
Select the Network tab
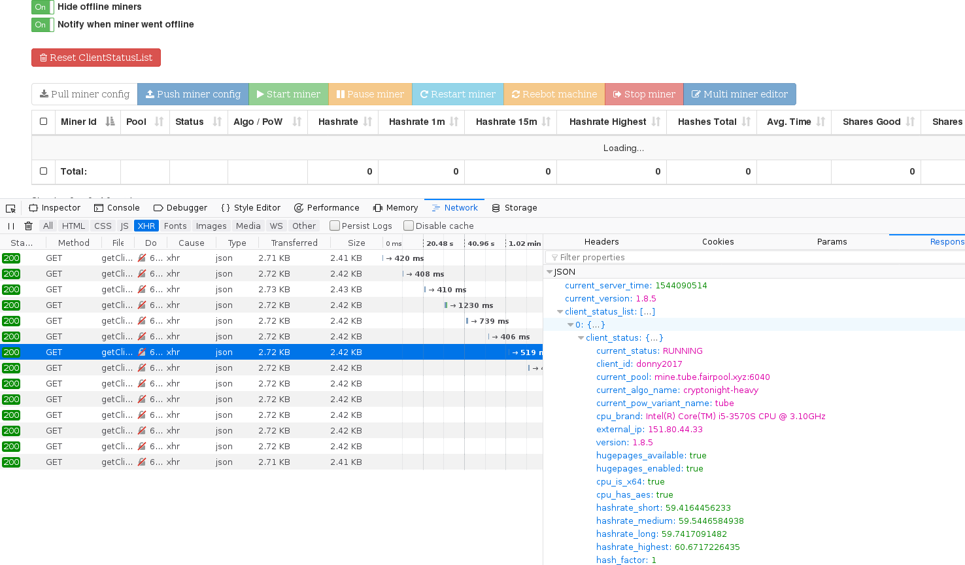pos(454,208)
